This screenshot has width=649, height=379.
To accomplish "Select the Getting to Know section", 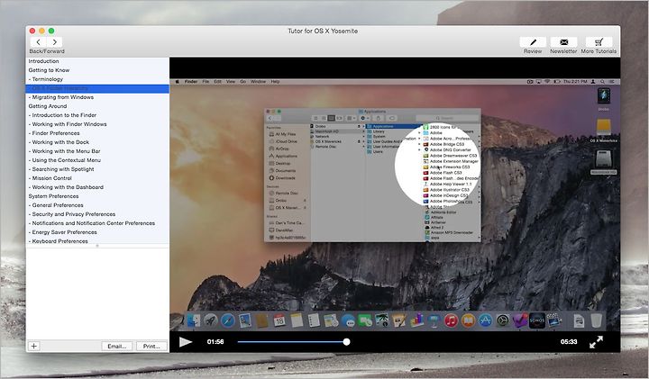I will (x=97, y=70).
